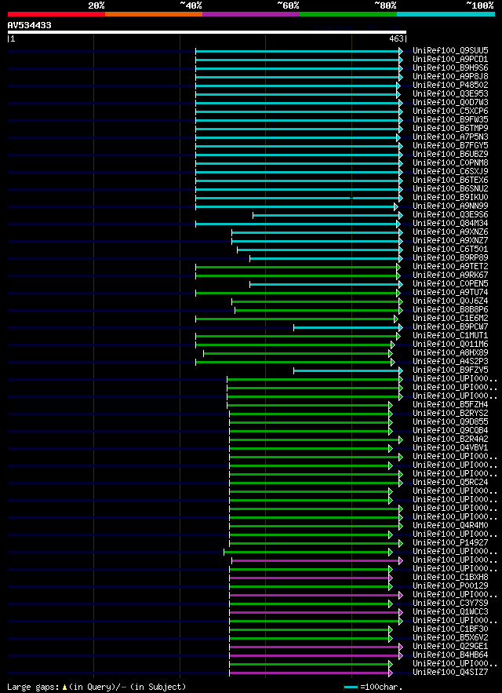This screenshot has height=693, width=502.
Task: Click the UniRef100_C5XCP6 label
Action: pos(450,111)
